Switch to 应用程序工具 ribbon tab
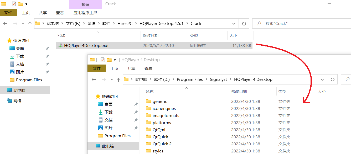This screenshot has height=154, width=351. coord(85,13)
